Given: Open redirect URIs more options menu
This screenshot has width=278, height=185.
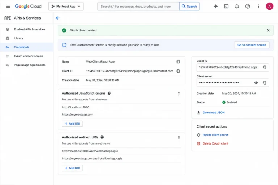Looking at the screenshot, I should pos(179,138).
